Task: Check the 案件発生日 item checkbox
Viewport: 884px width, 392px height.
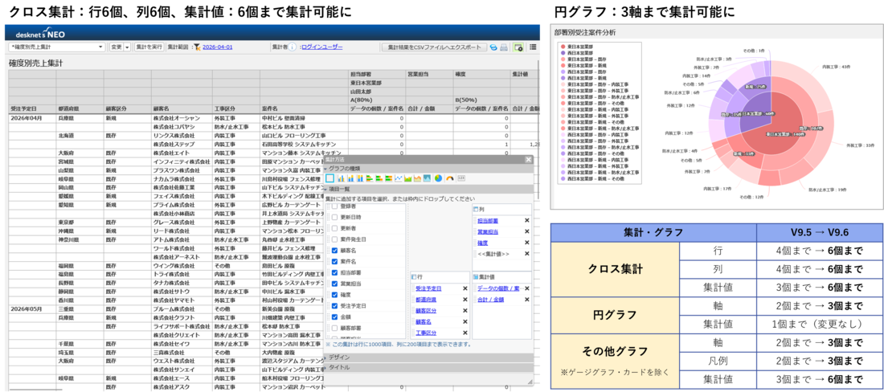Action: tap(334, 239)
